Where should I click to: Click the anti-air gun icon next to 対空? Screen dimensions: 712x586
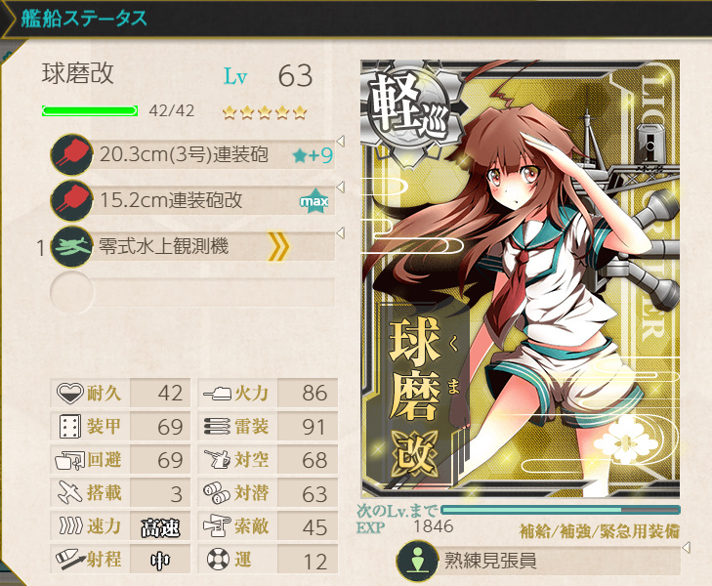[x=218, y=459]
